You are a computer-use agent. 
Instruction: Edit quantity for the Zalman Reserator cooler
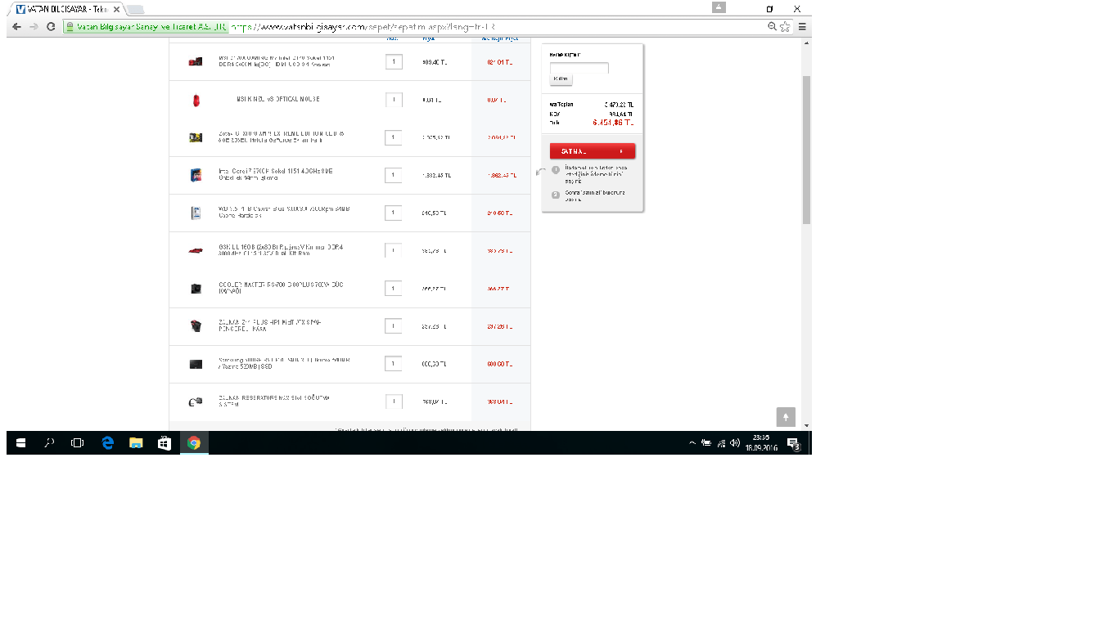point(394,401)
